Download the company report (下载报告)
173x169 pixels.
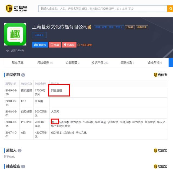click(x=40, y=45)
